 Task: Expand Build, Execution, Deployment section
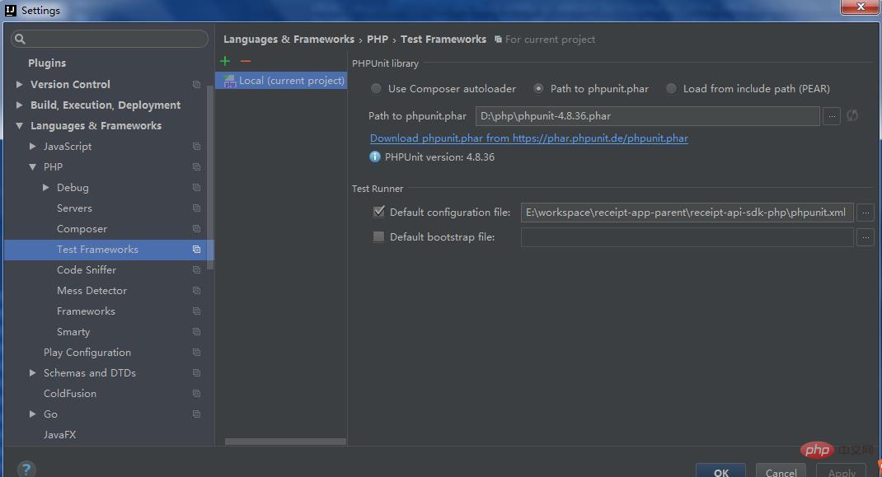pyautogui.click(x=19, y=105)
